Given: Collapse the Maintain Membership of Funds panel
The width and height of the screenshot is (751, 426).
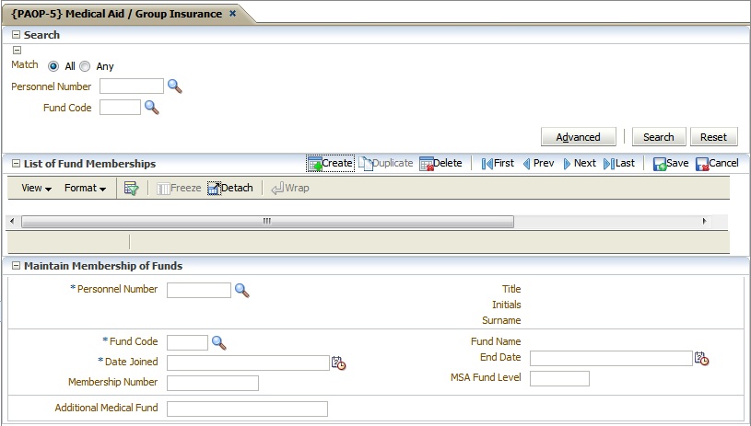Looking at the screenshot, I should point(17,266).
